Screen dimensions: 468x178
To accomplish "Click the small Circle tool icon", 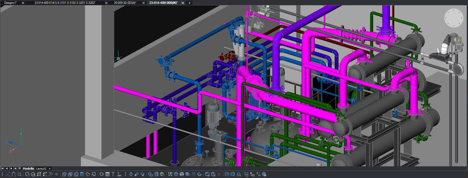I will click(57, 174).
